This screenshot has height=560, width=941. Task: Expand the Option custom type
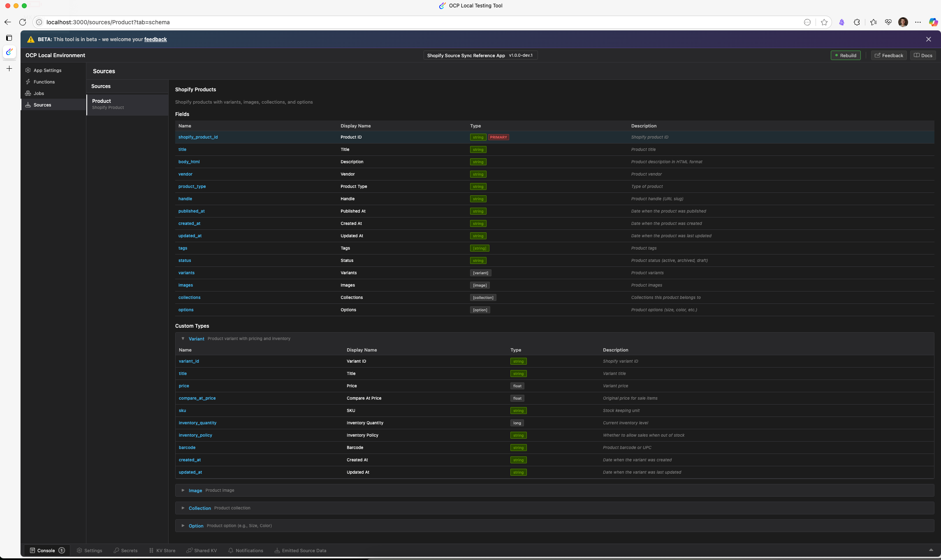(x=183, y=526)
